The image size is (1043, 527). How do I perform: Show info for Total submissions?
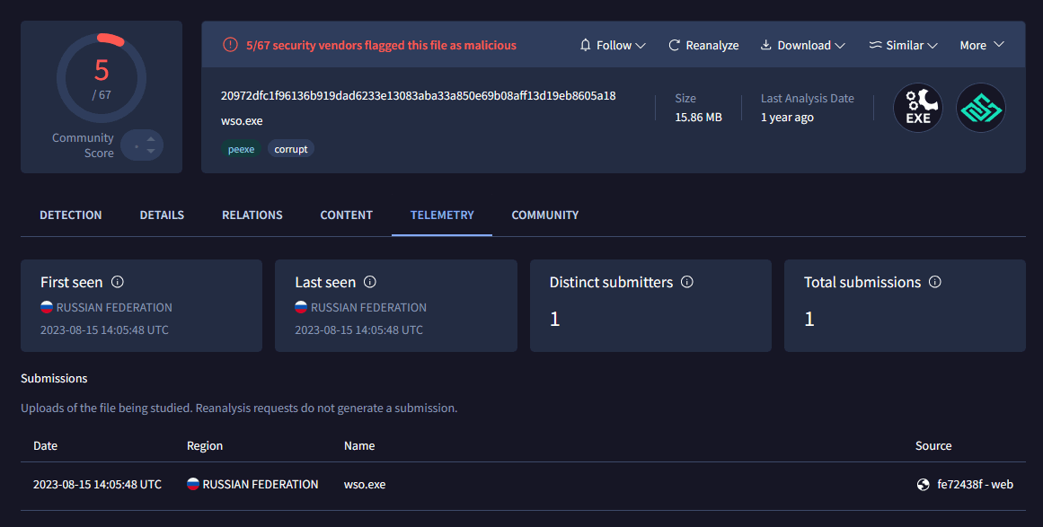click(x=934, y=282)
